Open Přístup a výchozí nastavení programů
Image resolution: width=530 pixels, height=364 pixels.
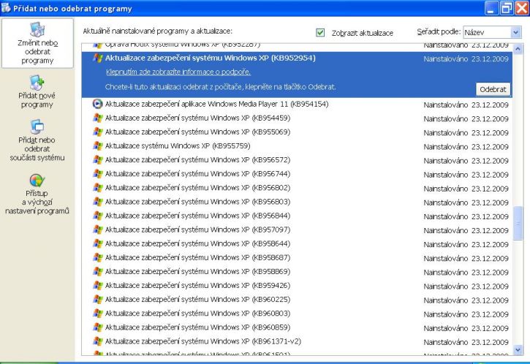coord(37,194)
